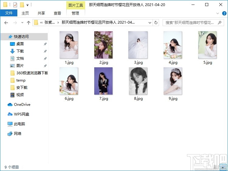Select the 1.jpg thumbnail
Screen dimensions: 228x171
(69, 45)
